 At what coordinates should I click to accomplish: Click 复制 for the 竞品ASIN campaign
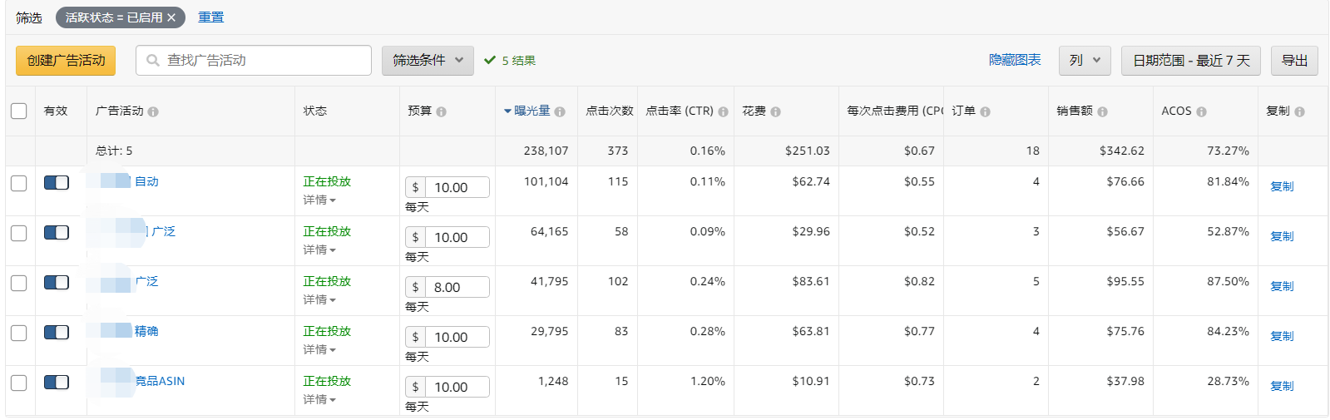point(1282,386)
